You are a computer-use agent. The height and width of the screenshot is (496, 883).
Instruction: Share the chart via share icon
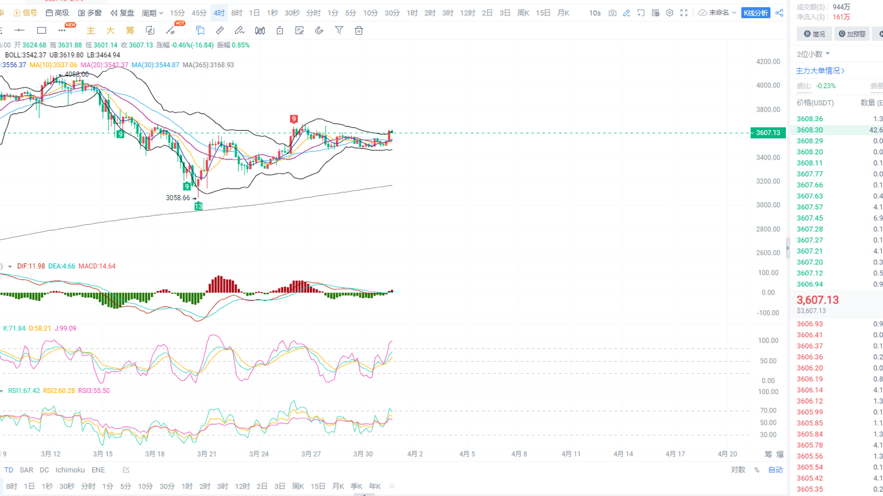click(779, 13)
